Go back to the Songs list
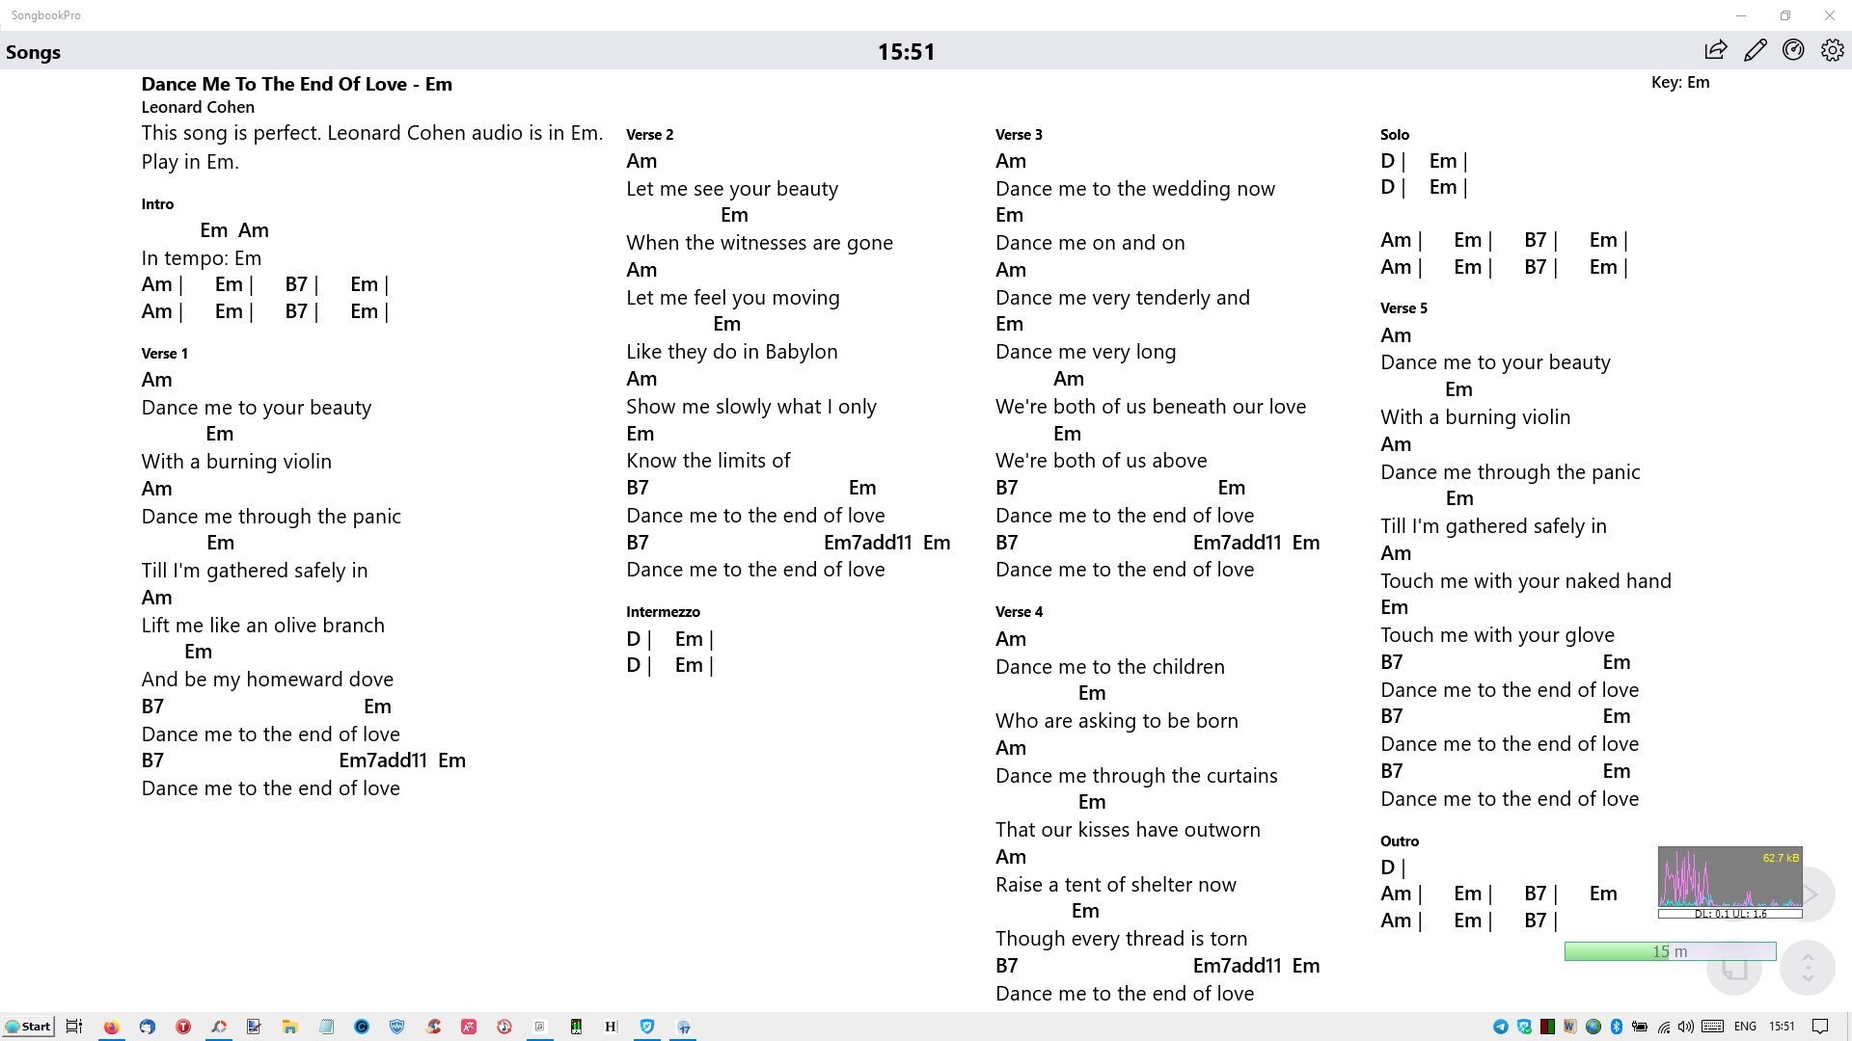 (33, 52)
